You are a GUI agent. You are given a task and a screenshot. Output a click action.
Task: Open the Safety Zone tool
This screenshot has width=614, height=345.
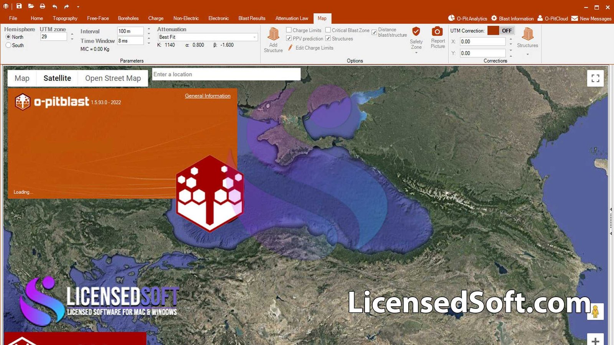[416, 32]
